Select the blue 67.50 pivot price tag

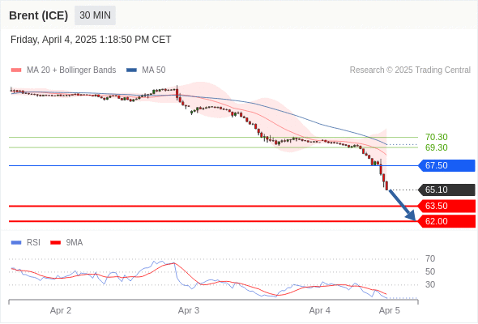(x=446, y=165)
